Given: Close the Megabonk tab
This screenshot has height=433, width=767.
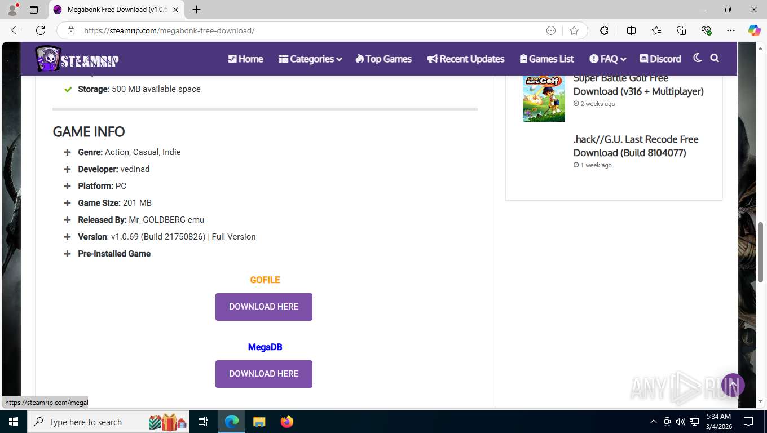Looking at the screenshot, I should pyautogui.click(x=176, y=10).
